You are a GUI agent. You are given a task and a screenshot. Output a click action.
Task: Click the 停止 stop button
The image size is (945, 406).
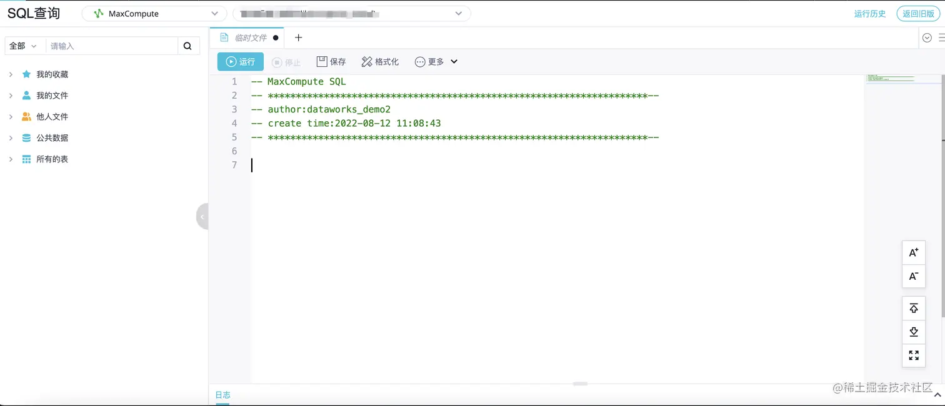286,62
